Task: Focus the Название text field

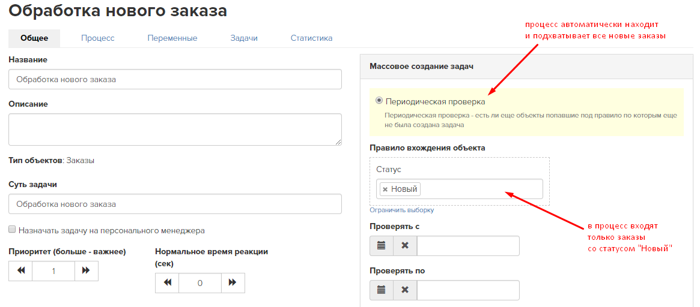Action: tap(175, 79)
